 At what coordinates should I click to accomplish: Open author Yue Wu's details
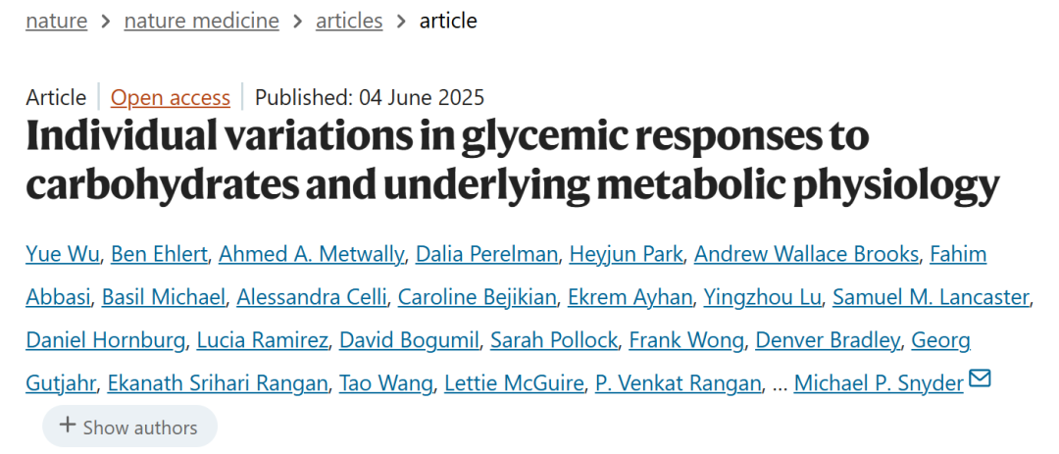pos(62,254)
